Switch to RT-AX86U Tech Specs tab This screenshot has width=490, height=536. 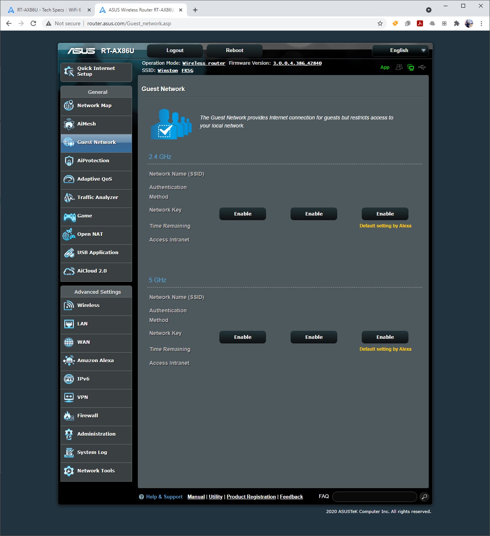pyautogui.click(x=49, y=10)
